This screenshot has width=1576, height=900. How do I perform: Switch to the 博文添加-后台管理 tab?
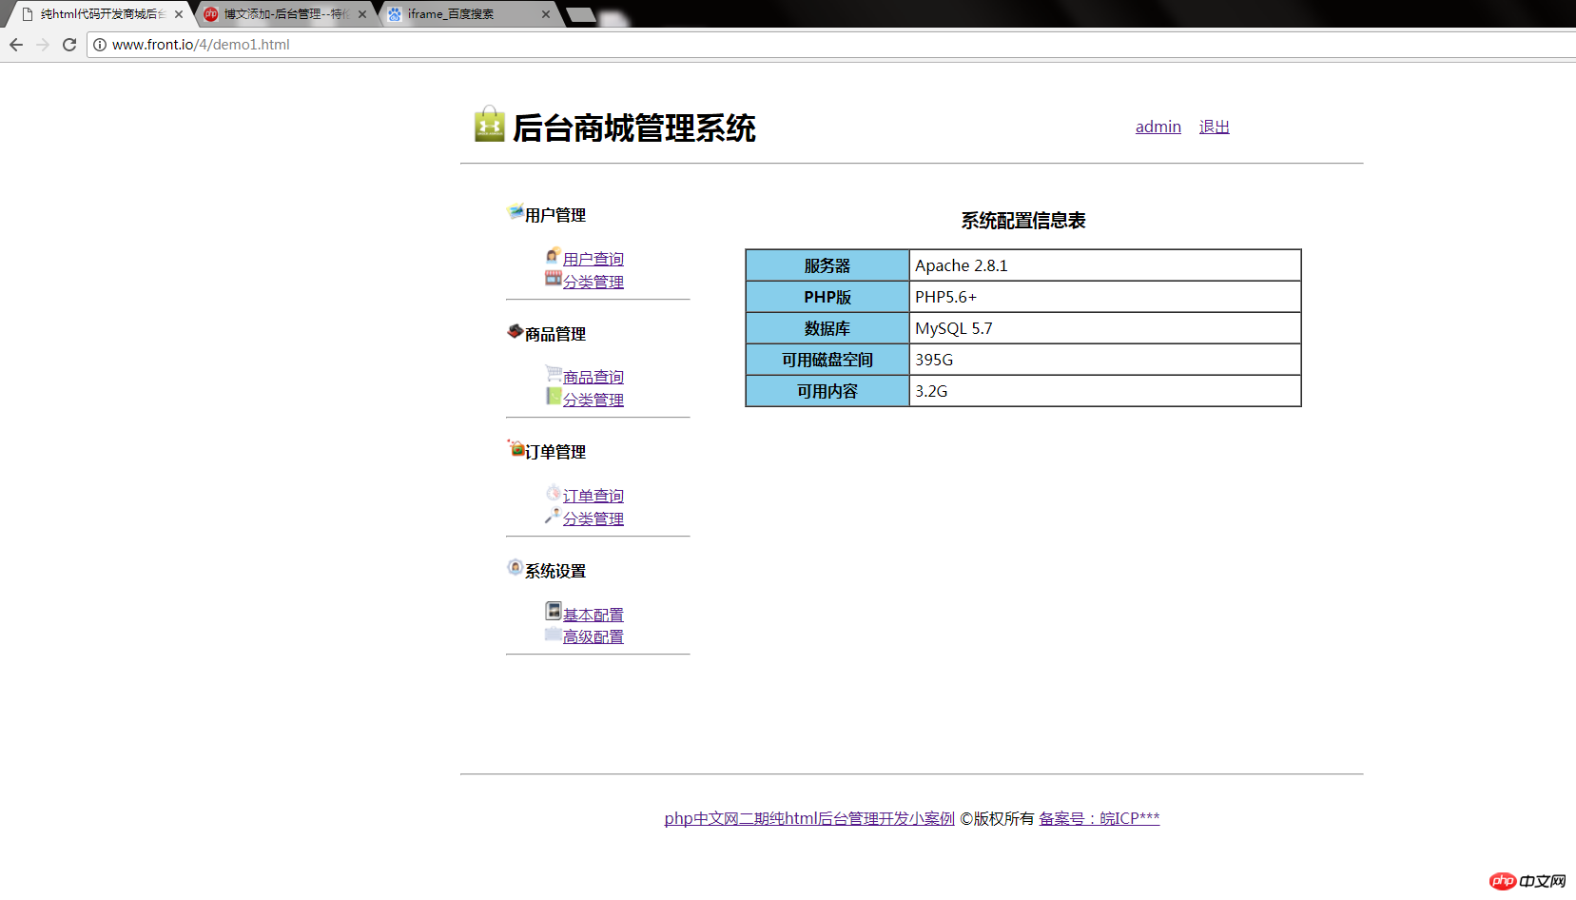[284, 14]
